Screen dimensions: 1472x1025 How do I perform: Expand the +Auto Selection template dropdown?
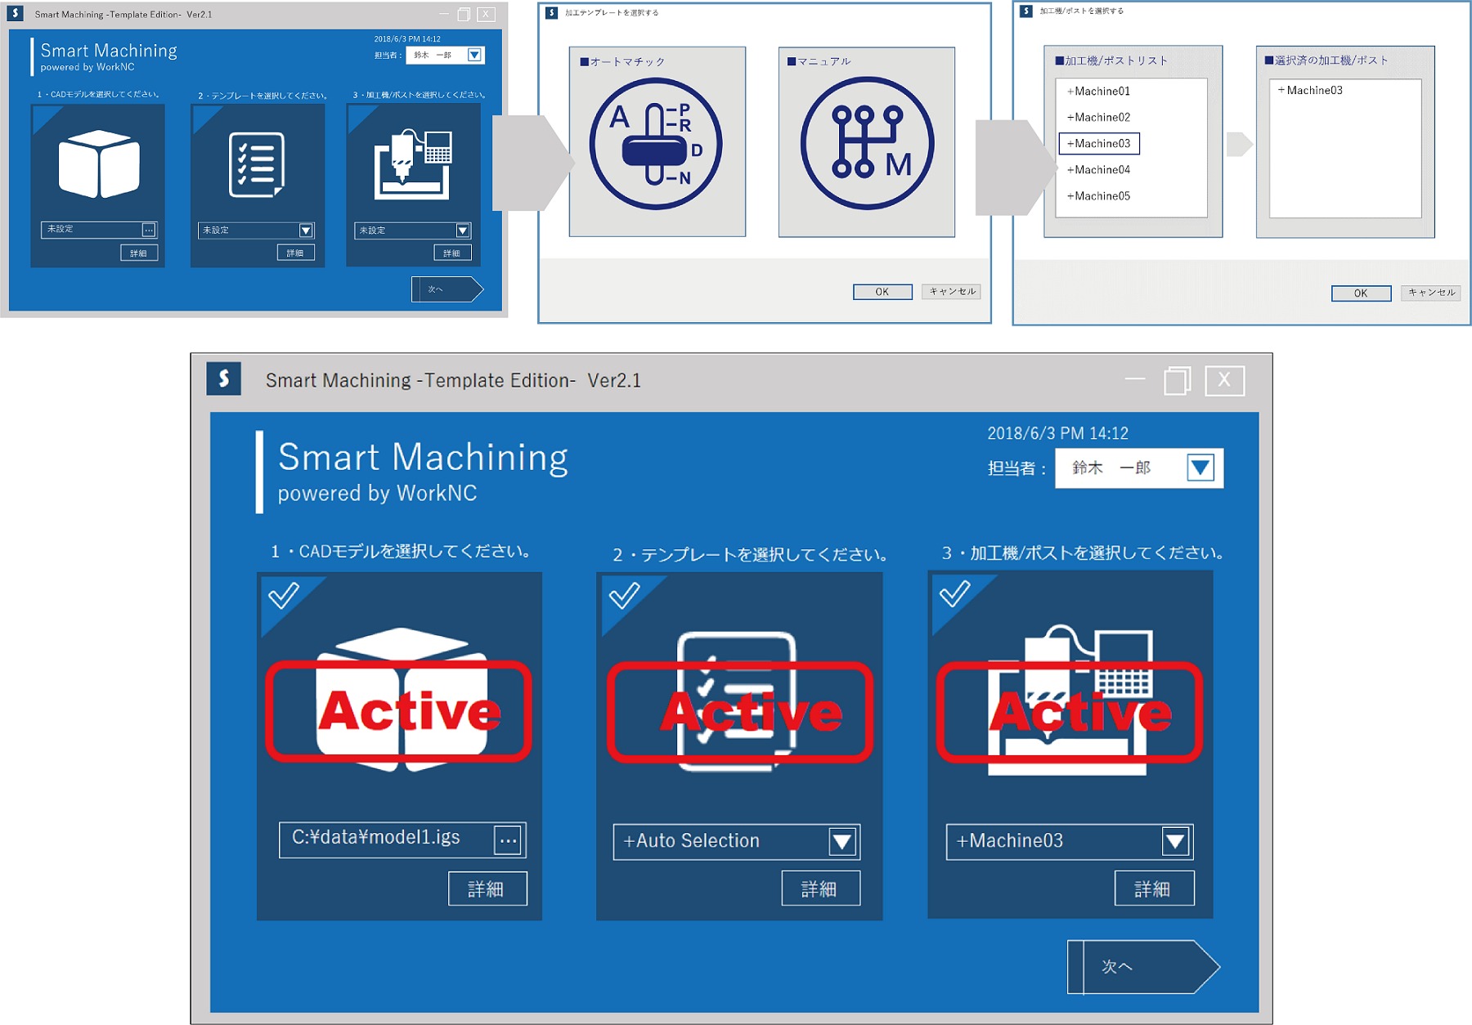pyautogui.click(x=842, y=841)
